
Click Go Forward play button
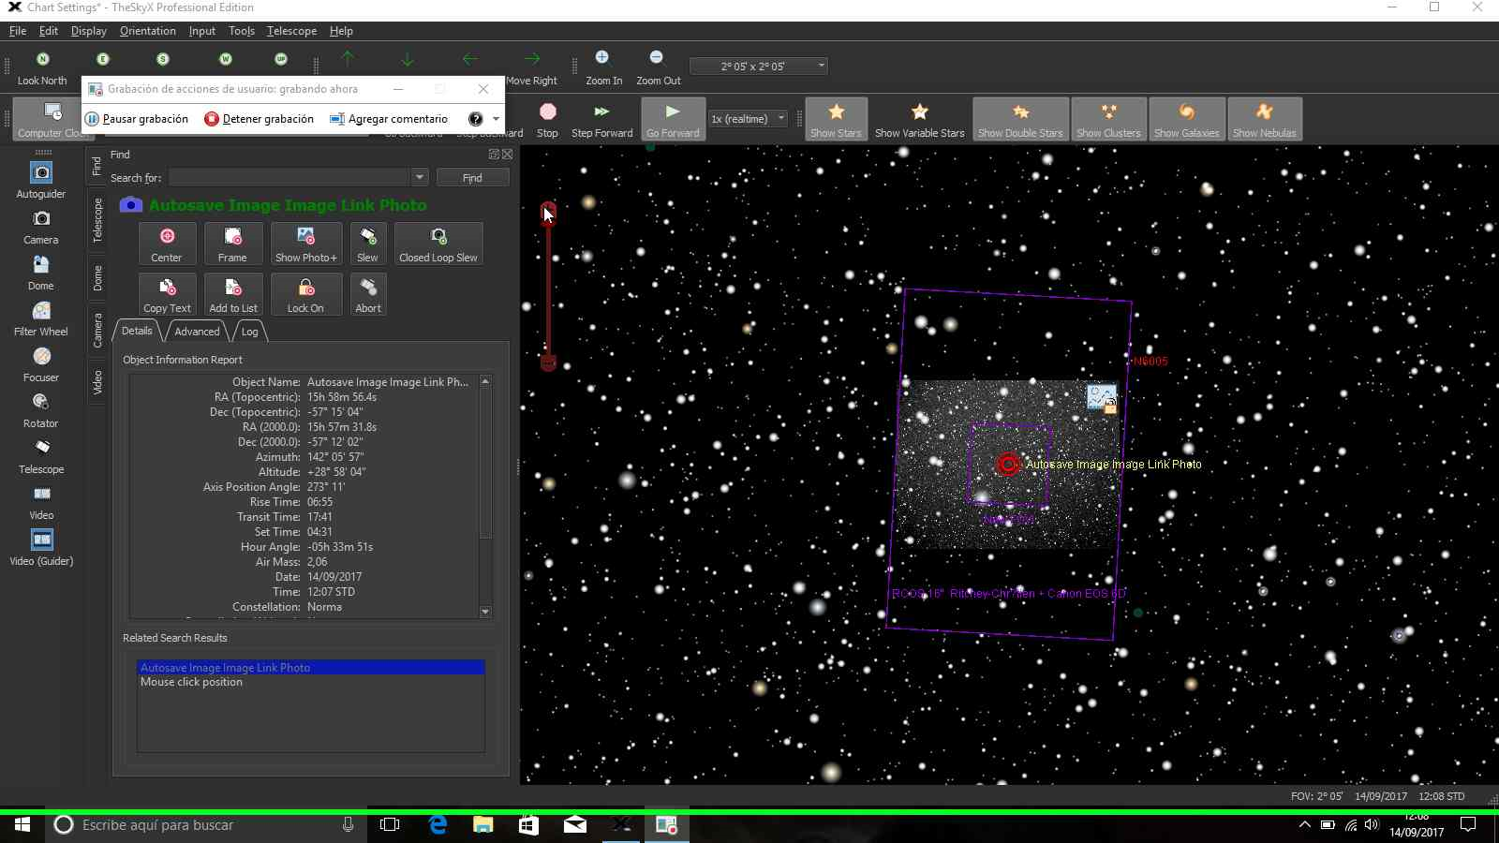(673, 119)
